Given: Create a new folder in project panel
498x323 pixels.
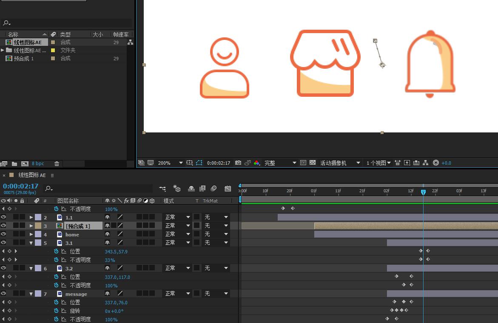Looking at the screenshot, I should pyautogui.click(x=14, y=164).
